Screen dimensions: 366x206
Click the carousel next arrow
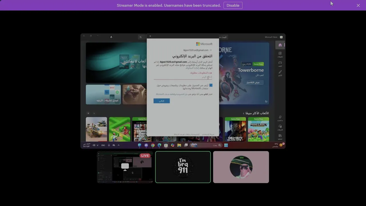pyautogui.click(x=94, y=113)
